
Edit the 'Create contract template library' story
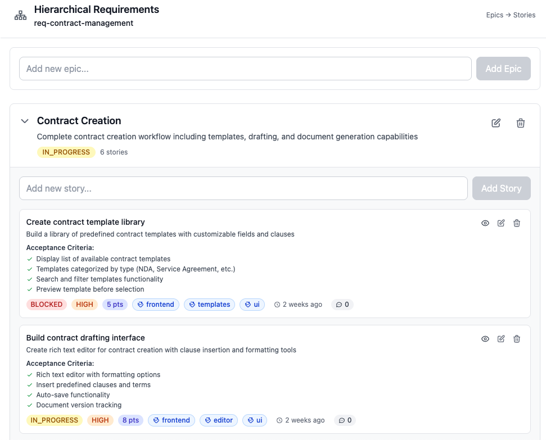tap(500, 223)
